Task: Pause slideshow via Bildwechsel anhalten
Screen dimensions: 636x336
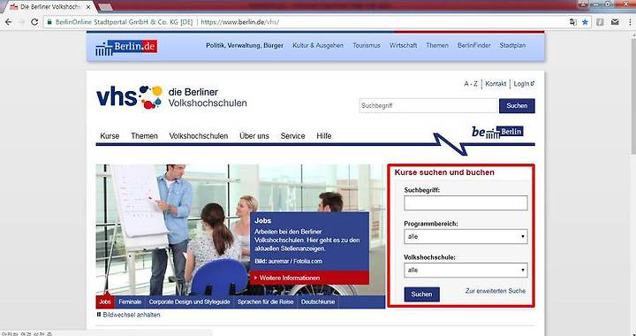Action: pos(129,315)
